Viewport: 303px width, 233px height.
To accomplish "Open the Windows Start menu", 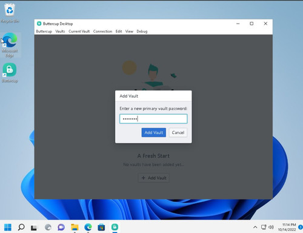I will (x=8, y=227).
